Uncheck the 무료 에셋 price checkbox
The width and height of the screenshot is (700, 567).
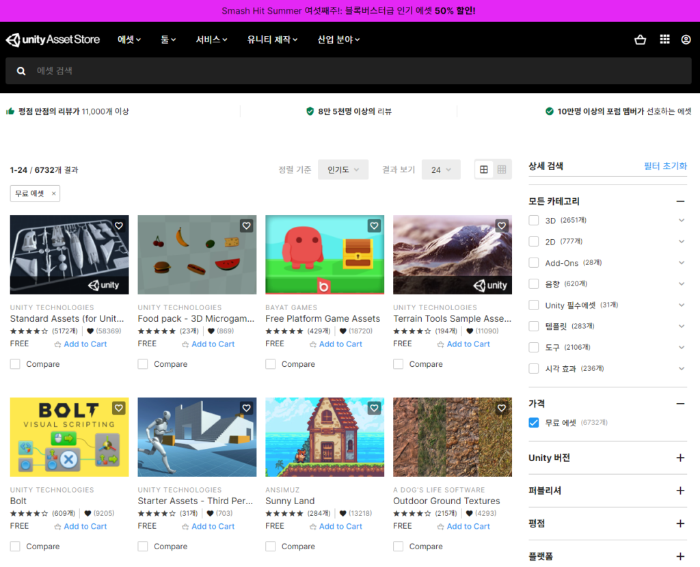534,422
